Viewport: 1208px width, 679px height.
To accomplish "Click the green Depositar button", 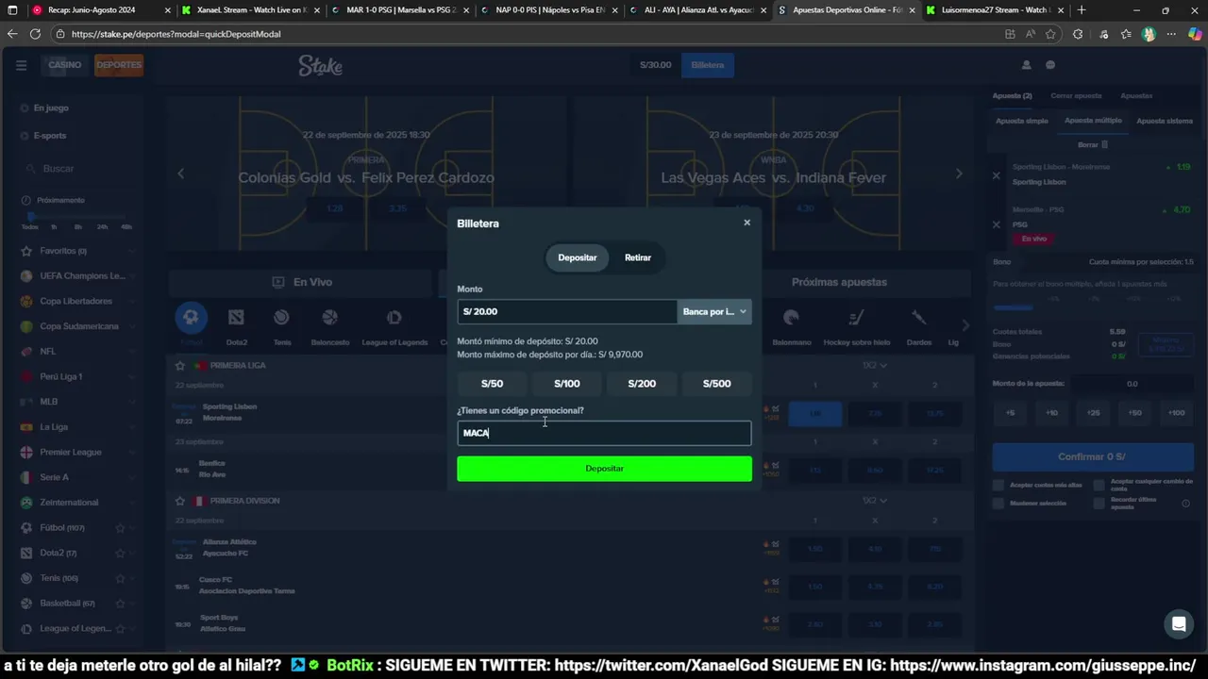I will (x=604, y=469).
